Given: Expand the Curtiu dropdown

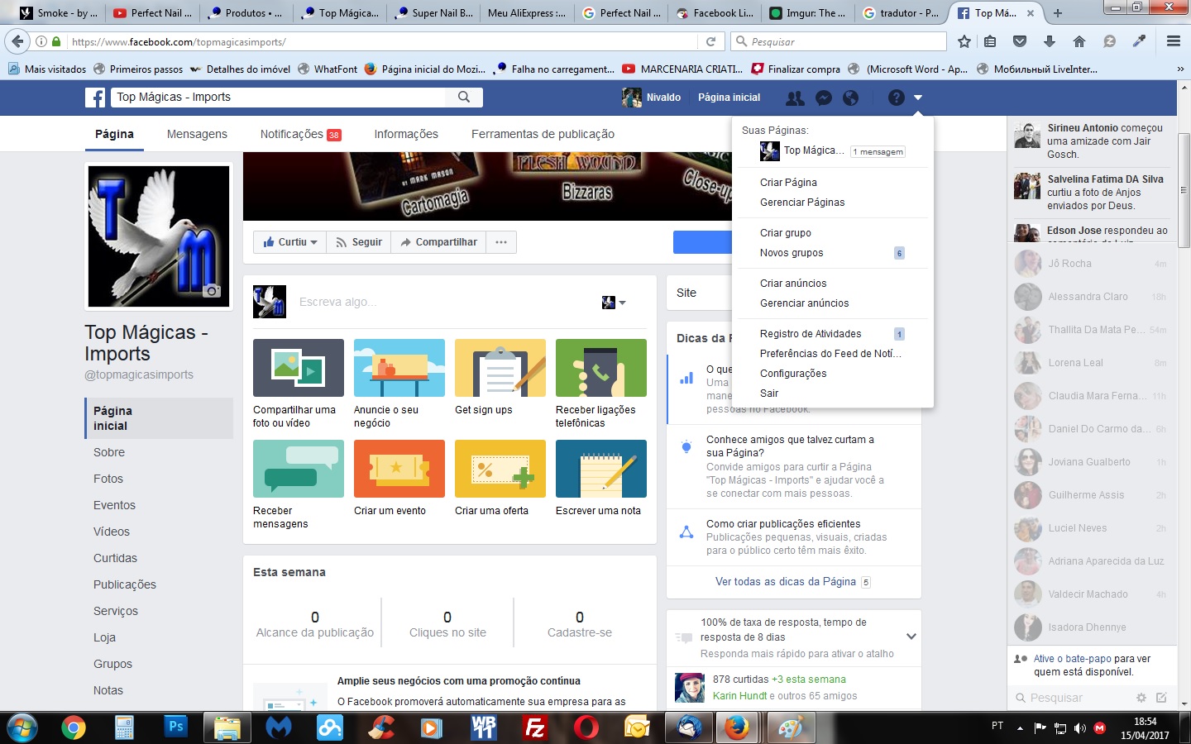Looking at the screenshot, I should (x=290, y=242).
